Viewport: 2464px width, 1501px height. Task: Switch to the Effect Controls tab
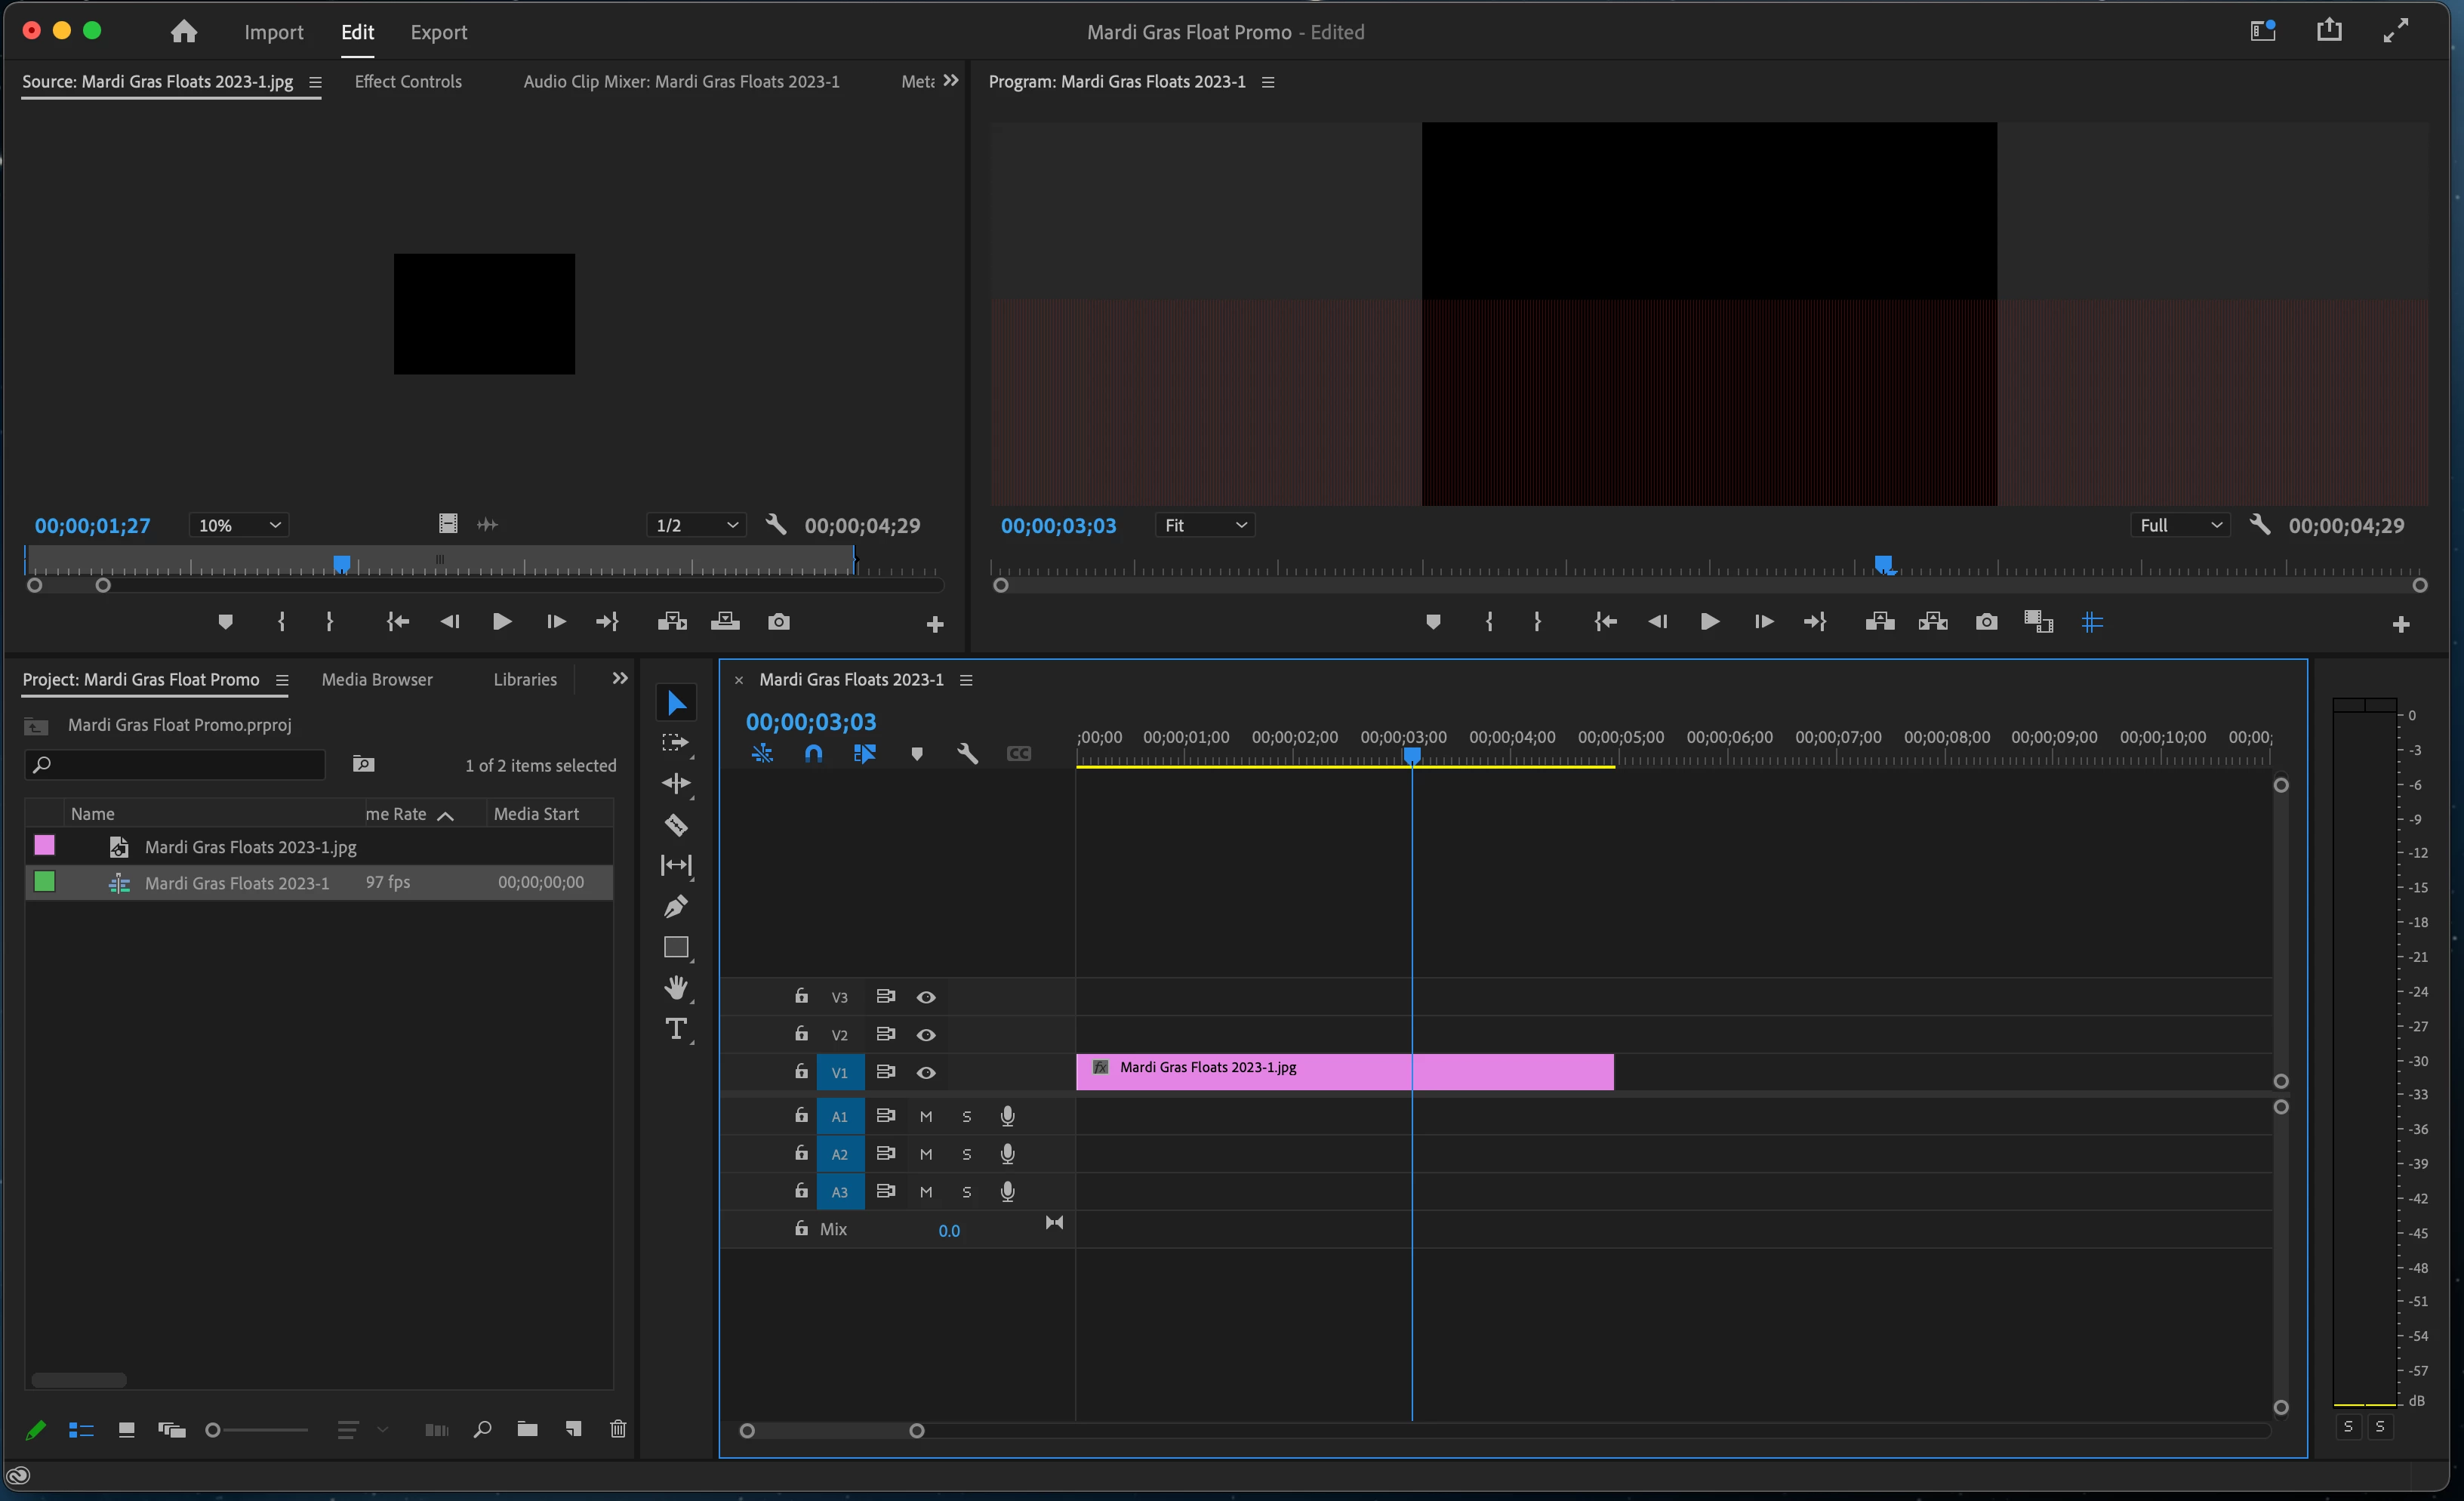click(x=408, y=82)
